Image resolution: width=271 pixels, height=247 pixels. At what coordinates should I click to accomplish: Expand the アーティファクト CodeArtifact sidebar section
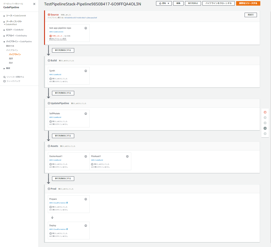click(4, 22)
